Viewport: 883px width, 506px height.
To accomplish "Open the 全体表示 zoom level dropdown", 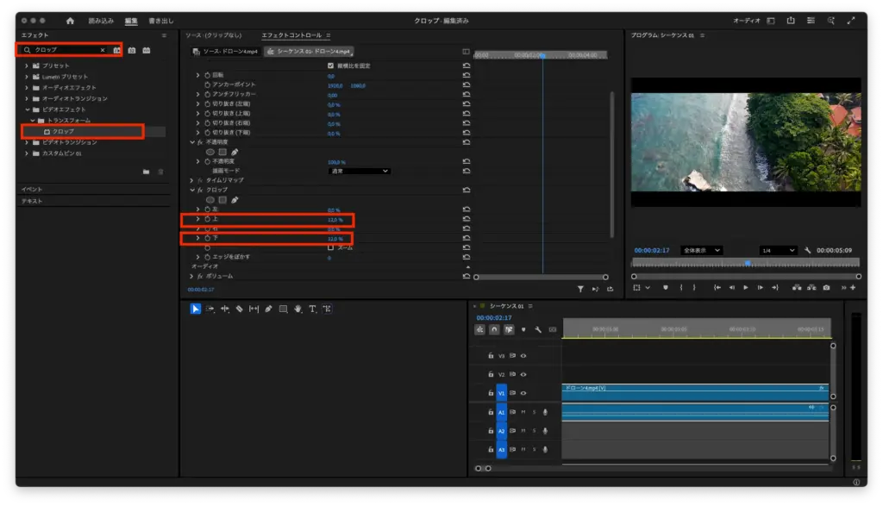I will coord(701,250).
